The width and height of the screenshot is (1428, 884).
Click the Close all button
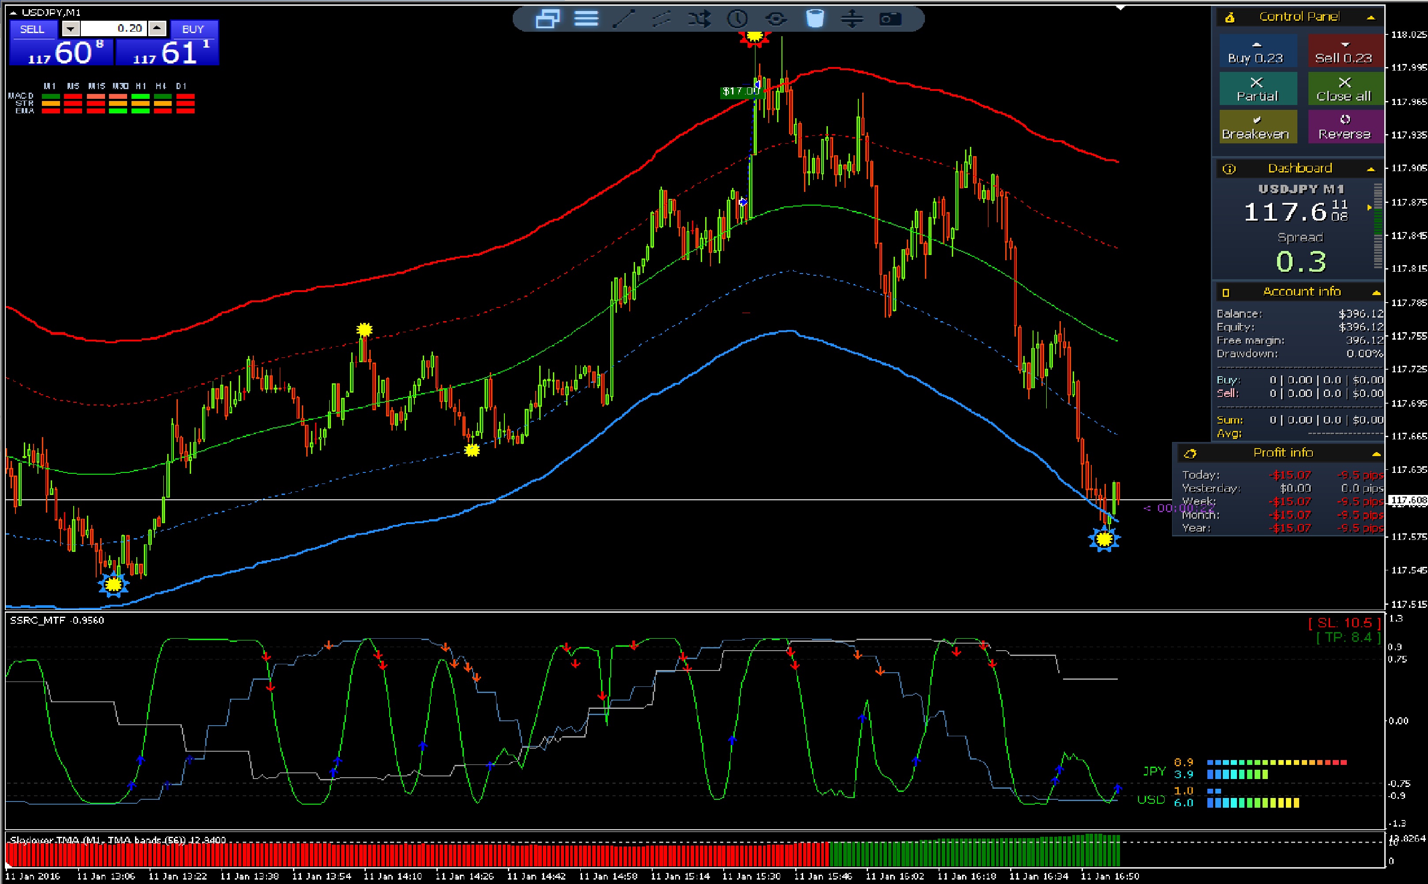pos(1345,89)
